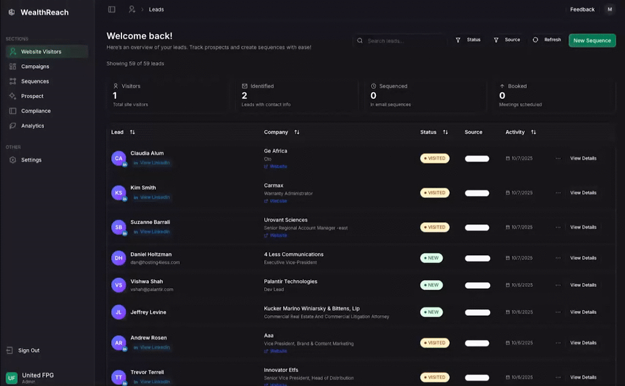Image resolution: width=625 pixels, height=386 pixels.
Task: Click the magnifier icon in search
Action: [360, 41]
